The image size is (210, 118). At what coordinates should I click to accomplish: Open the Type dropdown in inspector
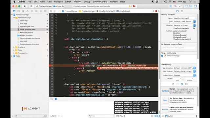click(x=184, y=21)
